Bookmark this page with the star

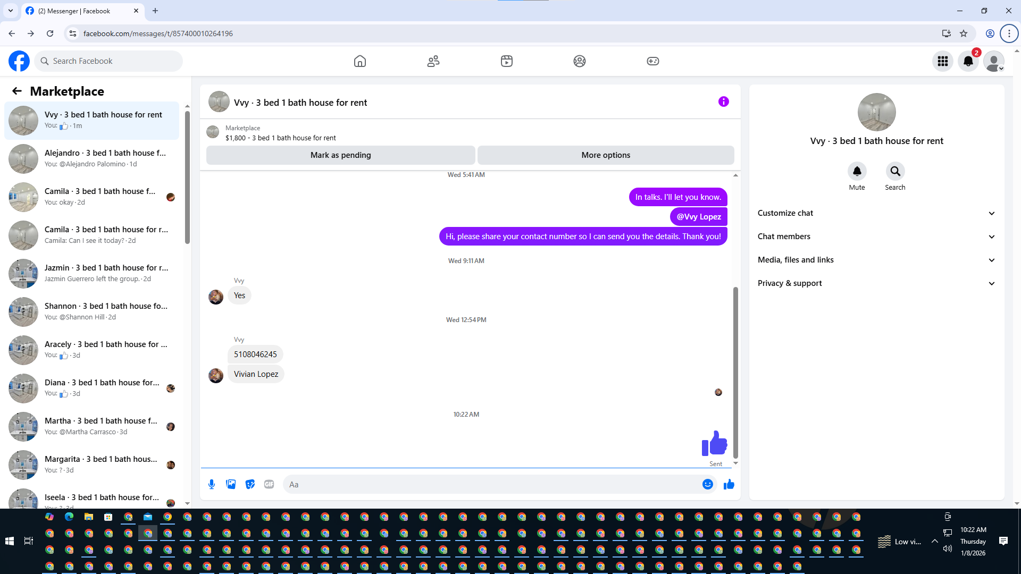point(964,33)
